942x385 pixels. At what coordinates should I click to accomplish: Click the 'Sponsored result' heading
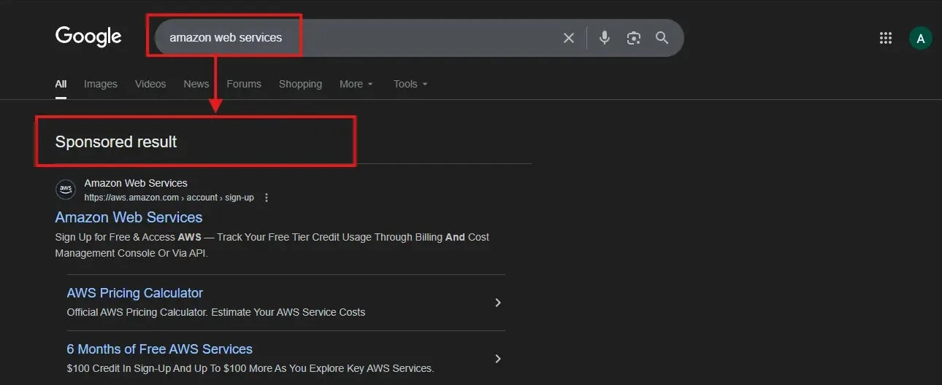click(x=116, y=141)
